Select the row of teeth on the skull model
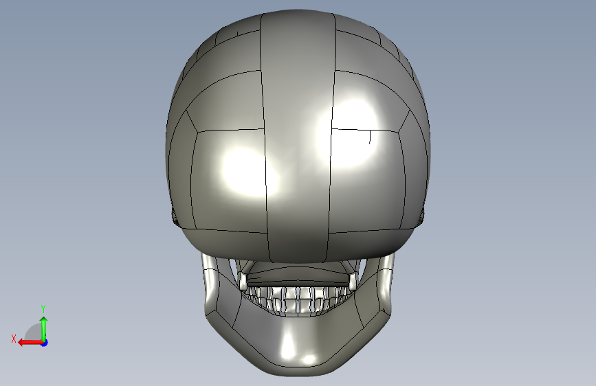 (298, 299)
